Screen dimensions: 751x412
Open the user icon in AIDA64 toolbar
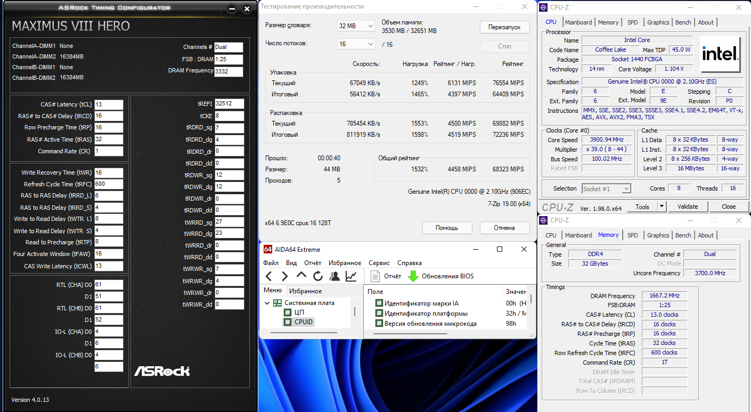click(x=334, y=276)
